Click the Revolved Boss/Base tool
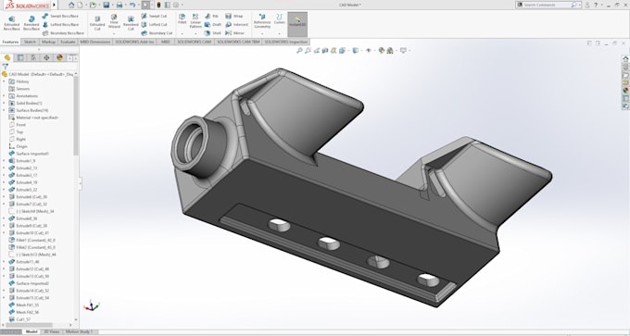630x336 pixels. tap(31, 23)
